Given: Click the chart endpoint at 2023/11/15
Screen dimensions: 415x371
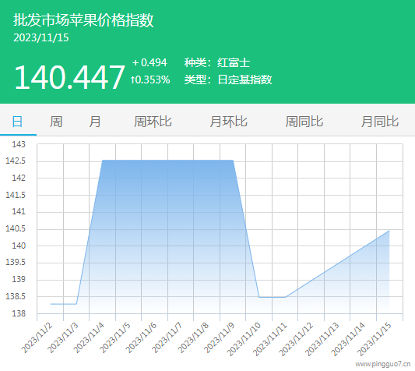Looking at the screenshot, I should [389, 231].
